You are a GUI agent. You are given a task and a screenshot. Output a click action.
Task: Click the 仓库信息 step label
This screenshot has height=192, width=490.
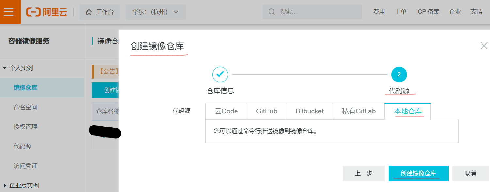[x=220, y=91]
